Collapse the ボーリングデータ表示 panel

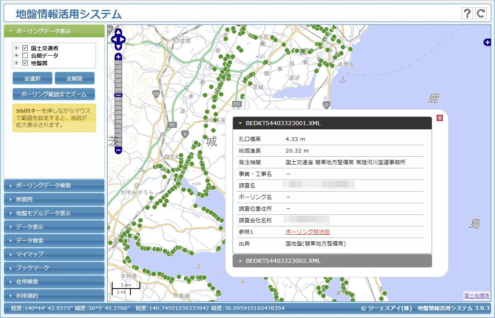coord(54,31)
